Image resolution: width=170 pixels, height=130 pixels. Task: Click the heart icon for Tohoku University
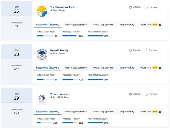coord(130,94)
